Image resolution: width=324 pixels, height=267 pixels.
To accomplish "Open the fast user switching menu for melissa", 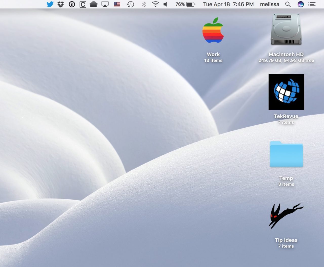I will [269, 4].
